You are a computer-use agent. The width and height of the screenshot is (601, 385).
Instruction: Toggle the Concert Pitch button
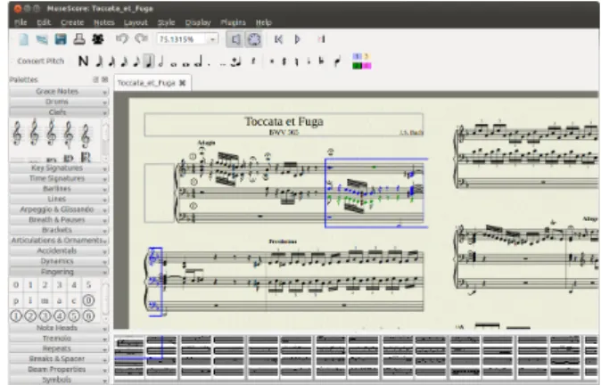pyautogui.click(x=41, y=61)
